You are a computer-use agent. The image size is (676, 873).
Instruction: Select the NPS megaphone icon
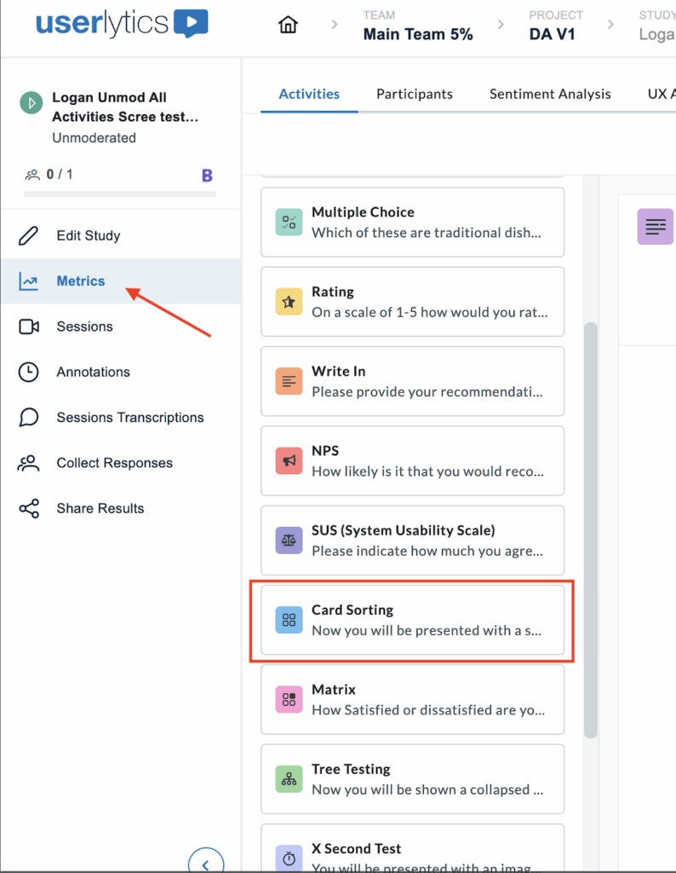pyautogui.click(x=289, y=460)
